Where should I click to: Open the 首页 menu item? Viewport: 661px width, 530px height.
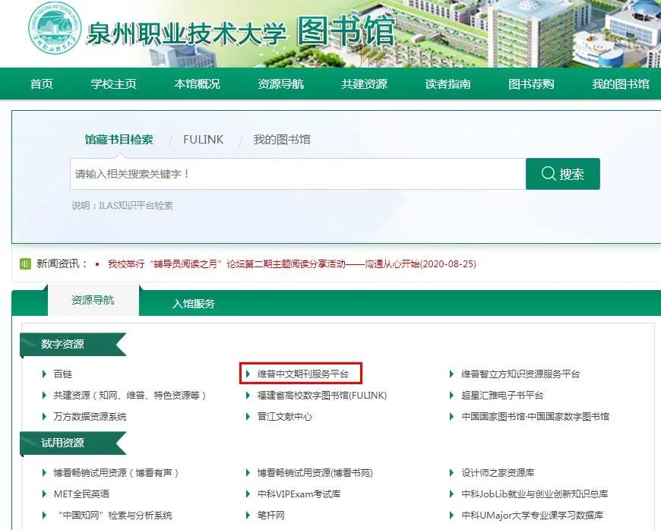tap(41, 84)
